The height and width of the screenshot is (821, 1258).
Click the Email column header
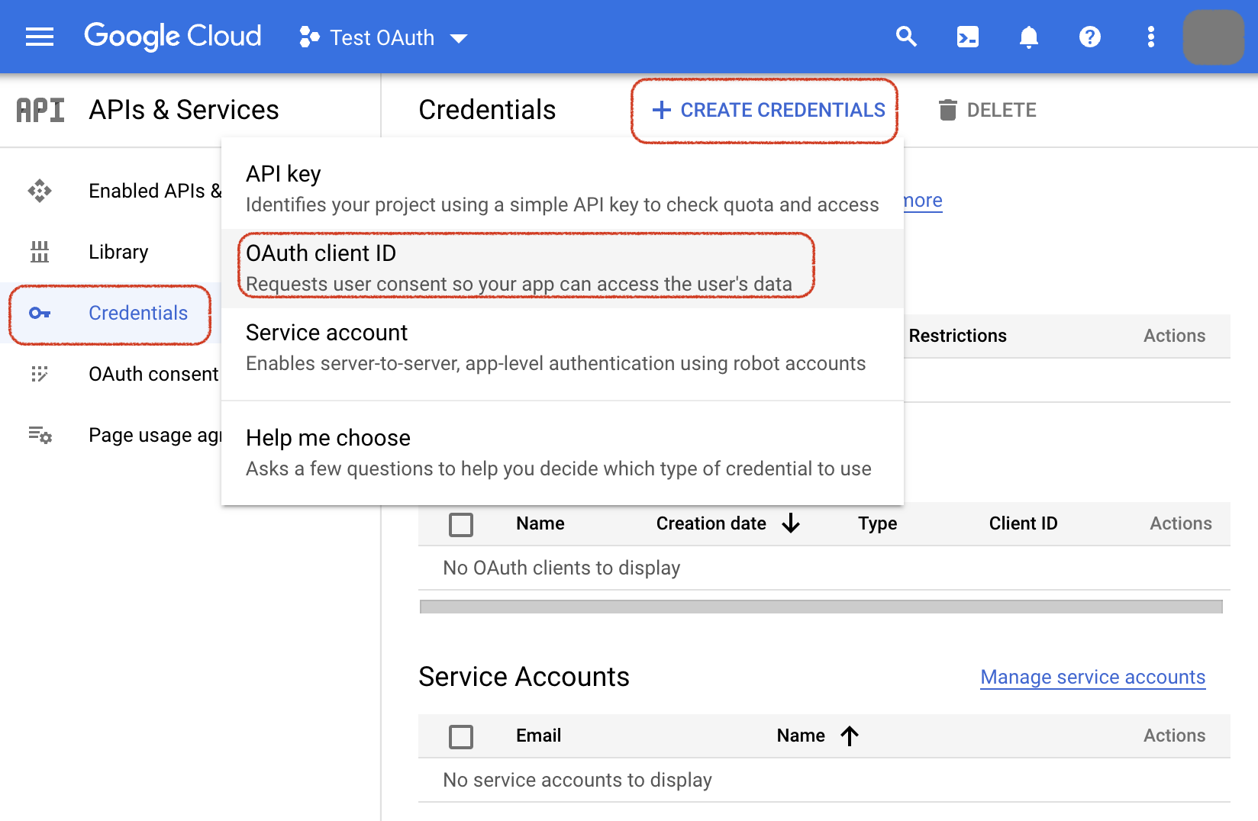[x=539, y=736]
